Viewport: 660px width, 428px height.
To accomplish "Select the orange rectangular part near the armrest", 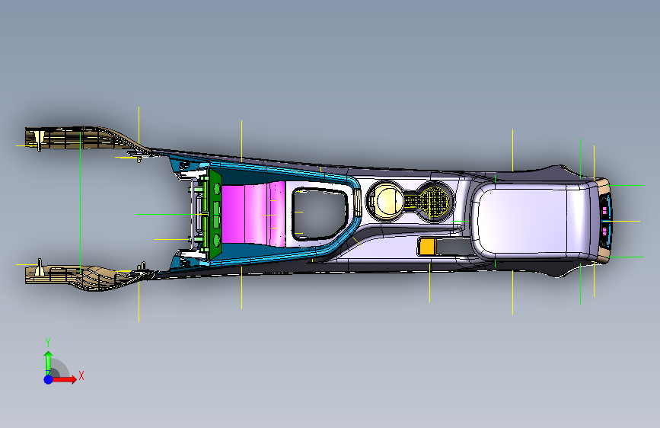I will [x=427, y=247].
